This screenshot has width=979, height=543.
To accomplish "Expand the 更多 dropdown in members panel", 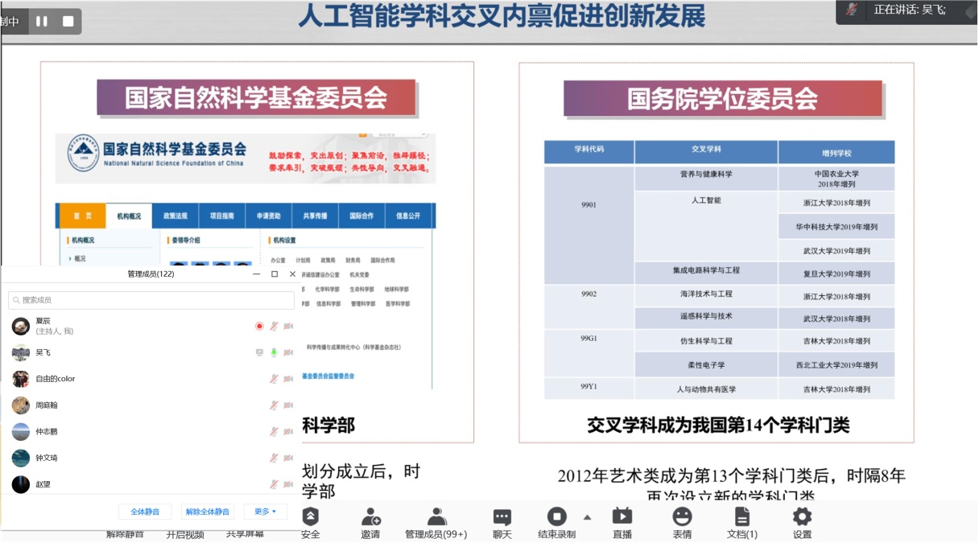I will (x=265, y=512).
